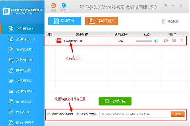Image resolution: width=190 pixels, height=126 pixels.
Task: Select 文件转TXT in sidebar
Action: click(22, 81)
